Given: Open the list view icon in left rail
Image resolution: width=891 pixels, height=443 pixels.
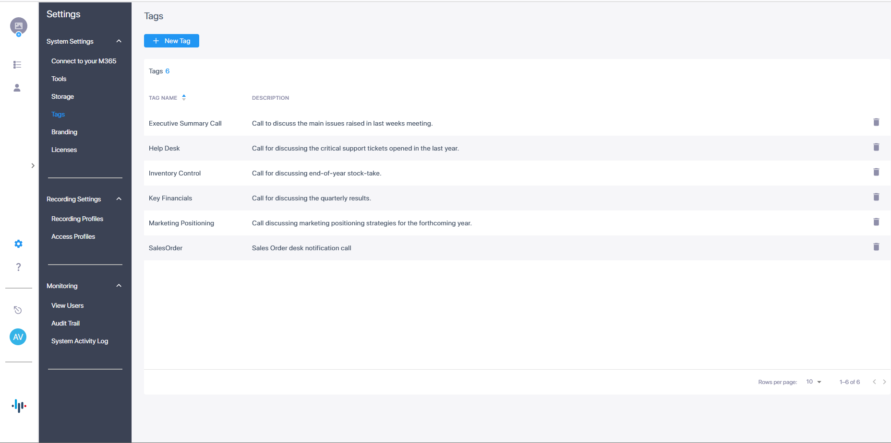Looking at the screenshot, I should (x=17, y=65).
